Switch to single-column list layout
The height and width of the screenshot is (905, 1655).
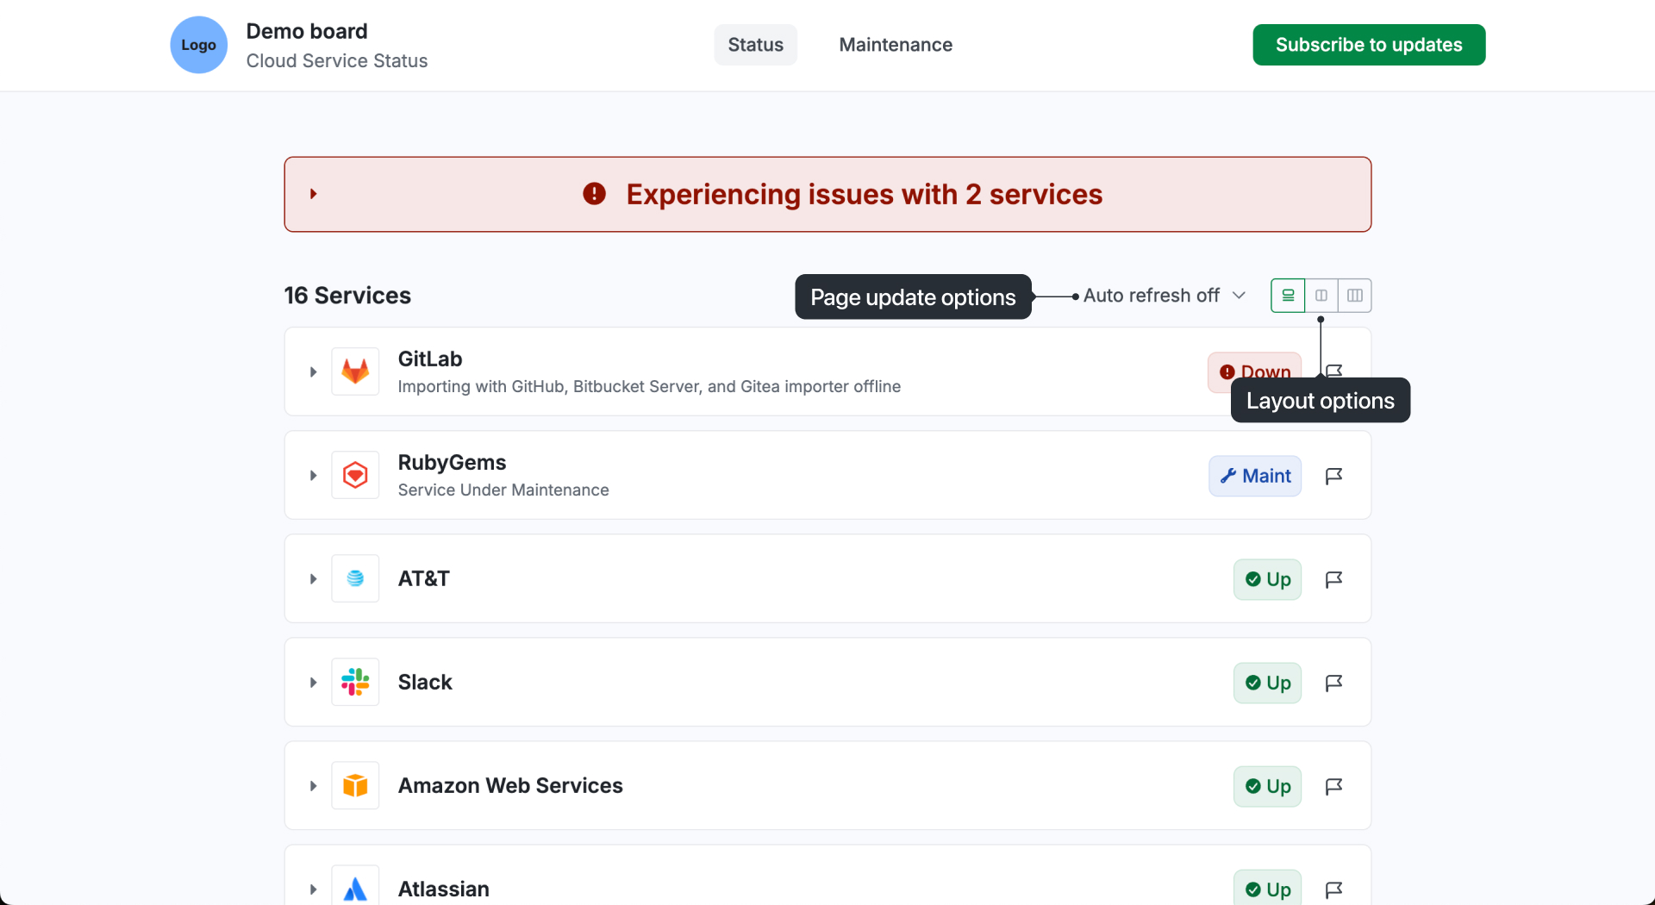(1288, 296)
